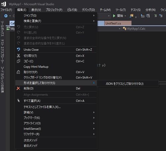This screenshot has width=166, height=151.
Task: Open the ツール(T) menu
Action: point(121,10)
